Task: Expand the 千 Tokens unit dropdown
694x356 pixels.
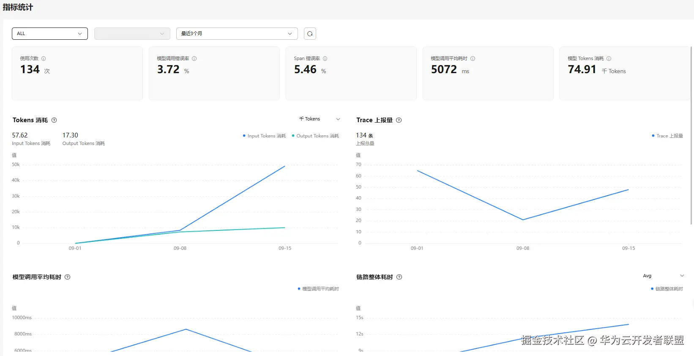Action: [320, 119]
